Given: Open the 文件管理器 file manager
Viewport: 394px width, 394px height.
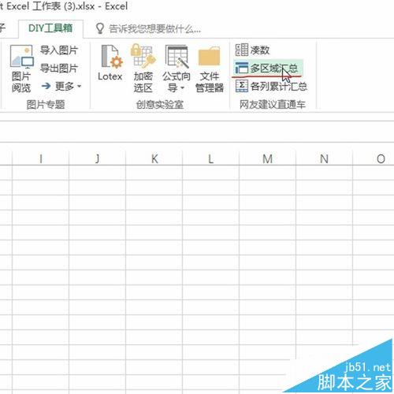Looking at the screenshot, I should pyautogui.click(x=210, y=69).
